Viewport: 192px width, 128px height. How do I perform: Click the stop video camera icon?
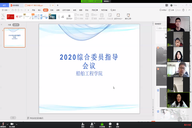point(12,124)
